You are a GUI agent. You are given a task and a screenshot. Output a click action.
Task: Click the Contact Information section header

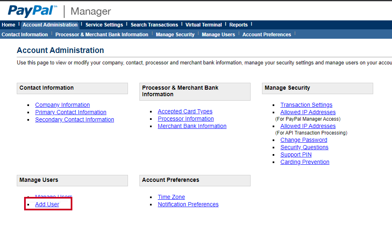[72, 88]
